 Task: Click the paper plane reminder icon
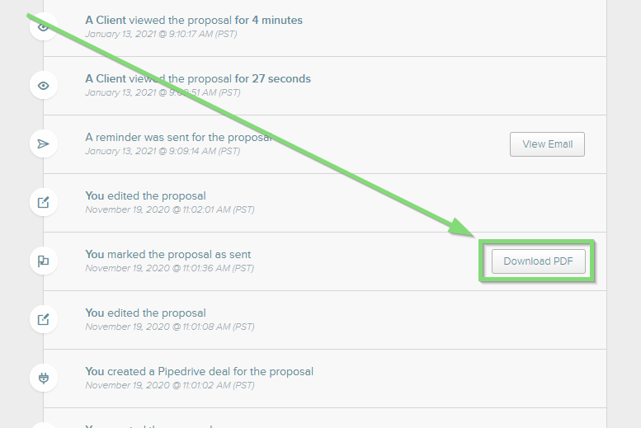pyautogui.click(x=44, y=143)
